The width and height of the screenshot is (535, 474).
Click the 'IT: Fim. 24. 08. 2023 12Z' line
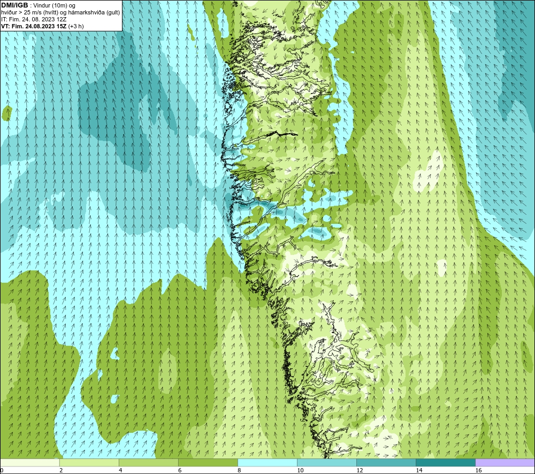tap(34, 19)
